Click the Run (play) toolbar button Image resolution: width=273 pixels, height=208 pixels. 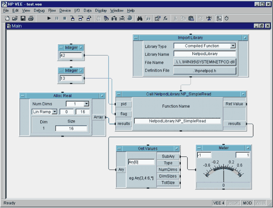pyautogui.click(x=49, y=18)
